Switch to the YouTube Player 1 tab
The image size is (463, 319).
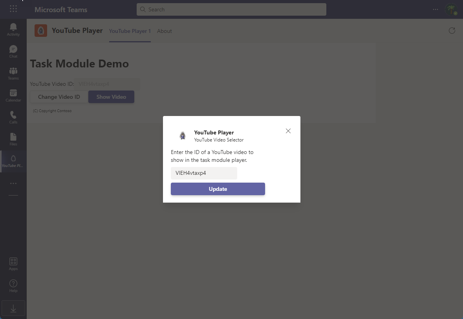pyautogui.click(x=130, y=31)
